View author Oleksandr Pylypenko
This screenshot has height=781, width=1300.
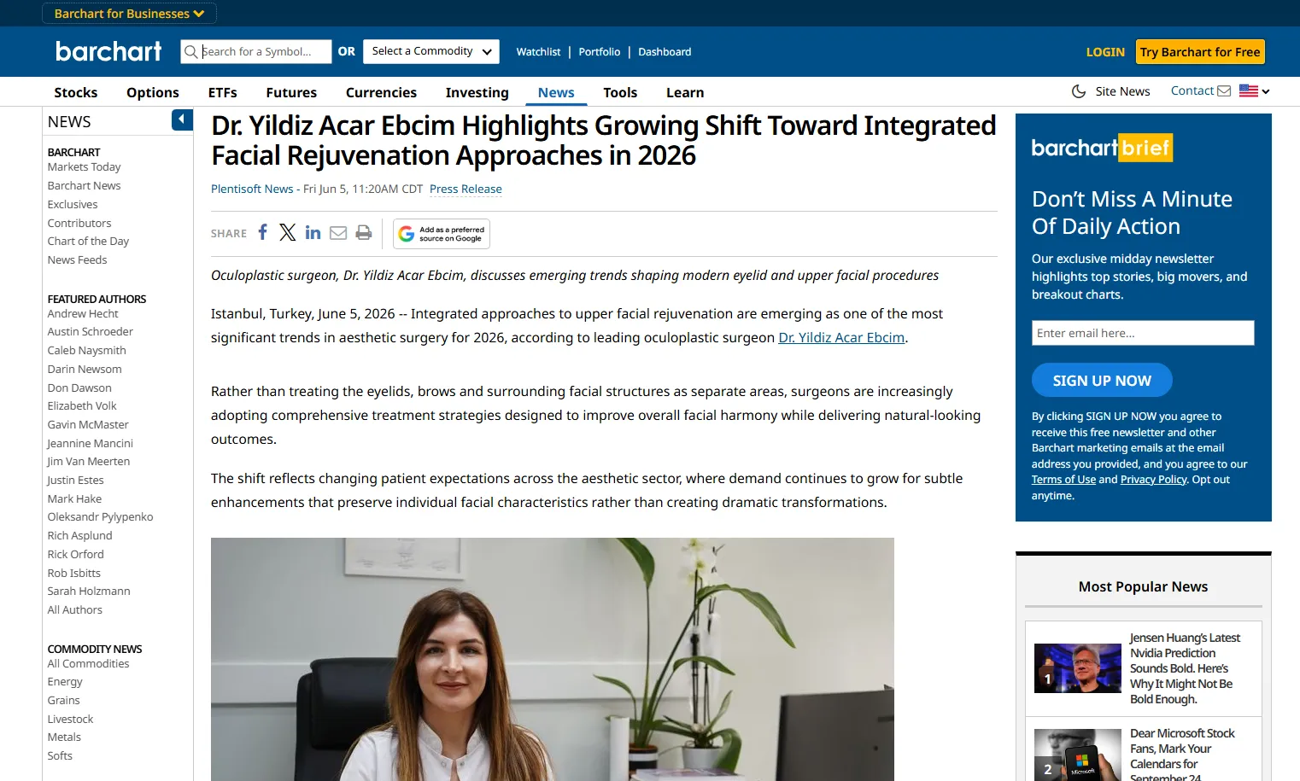click(101, 517)
